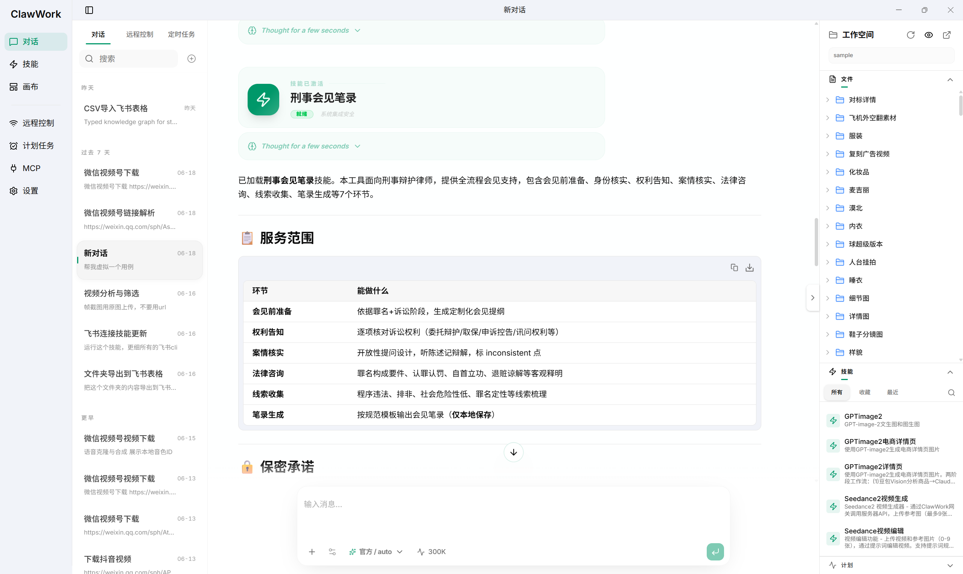
Task: Click the 刑事会见笔录 skill lightning icon
Action: 263,99
